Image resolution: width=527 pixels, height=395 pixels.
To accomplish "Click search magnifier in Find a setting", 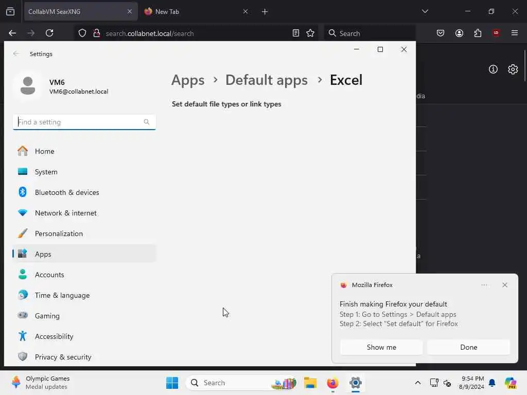I will coord(147,122).
